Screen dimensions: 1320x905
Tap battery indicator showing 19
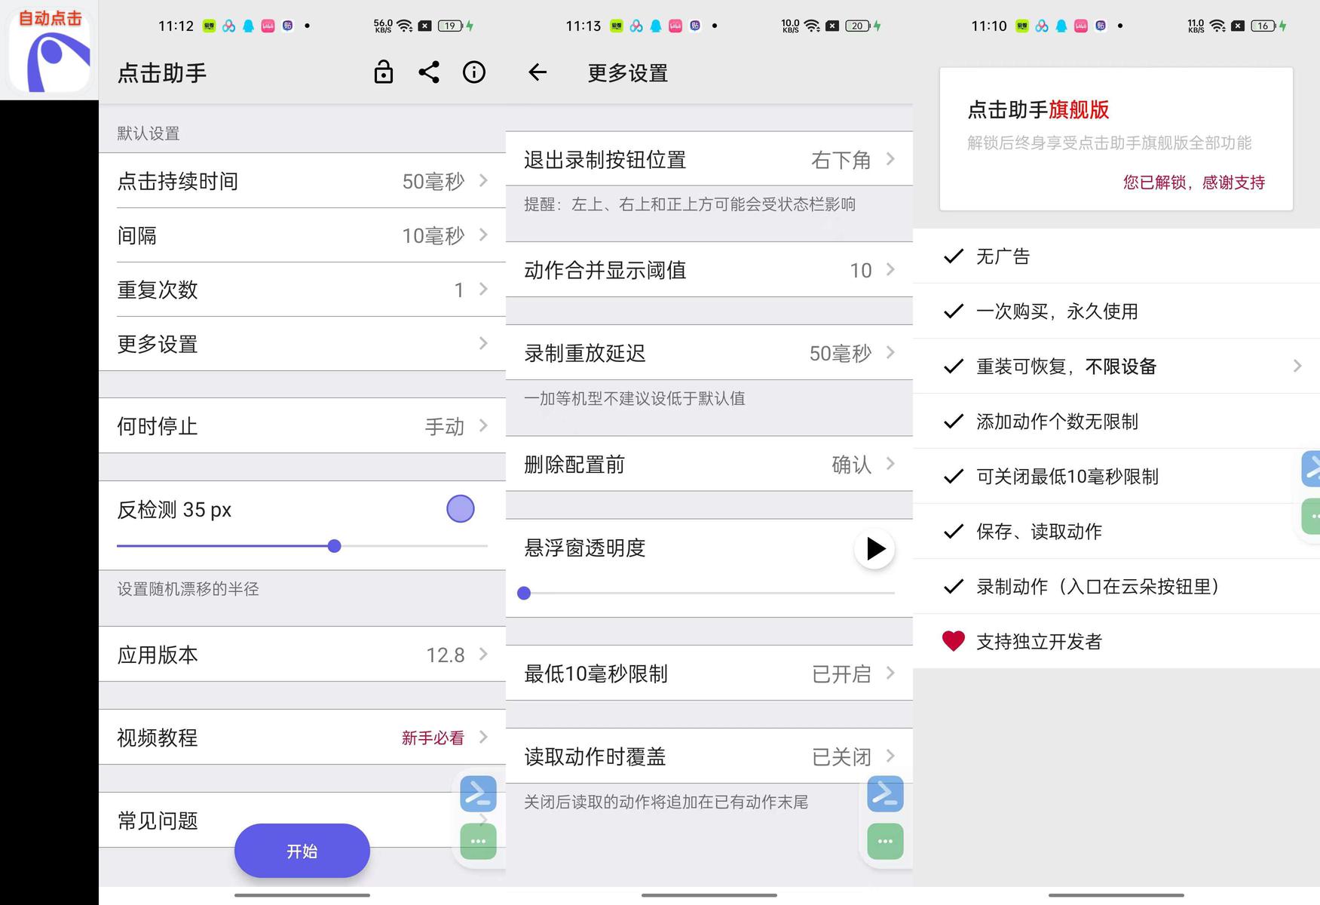pos(451,26)
